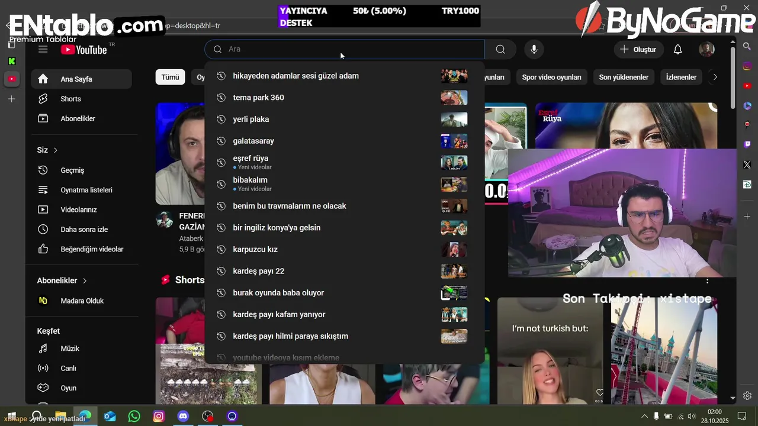The height and width of the screenshot is (426, 758).
Task: Open Abonelikler in the sidebar
Action: point(81,118)
